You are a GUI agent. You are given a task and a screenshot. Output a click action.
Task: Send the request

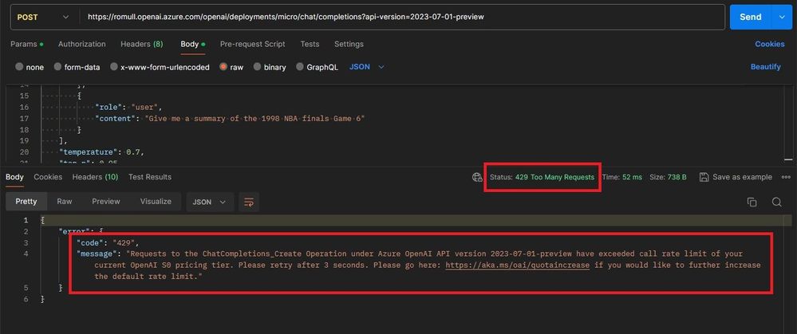coord(750,17)
